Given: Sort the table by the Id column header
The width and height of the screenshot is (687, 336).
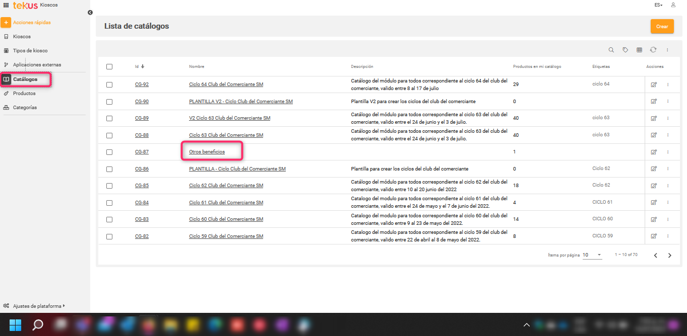Looking at the screenshot, I should pyautogui.click(x=137, y=66).
